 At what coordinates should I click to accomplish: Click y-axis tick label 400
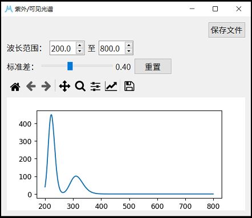tap(25, 124)
